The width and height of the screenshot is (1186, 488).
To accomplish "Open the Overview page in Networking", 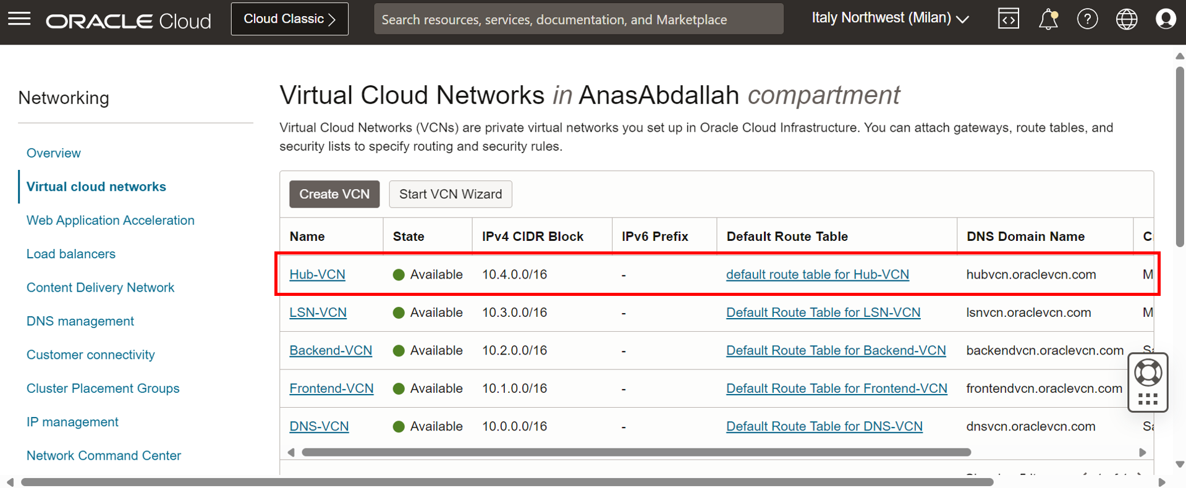I will pos(53,153).
